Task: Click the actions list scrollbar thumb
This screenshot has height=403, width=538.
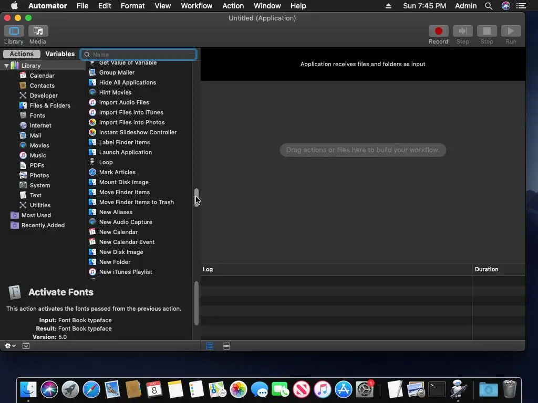Action: coord(196,197)
